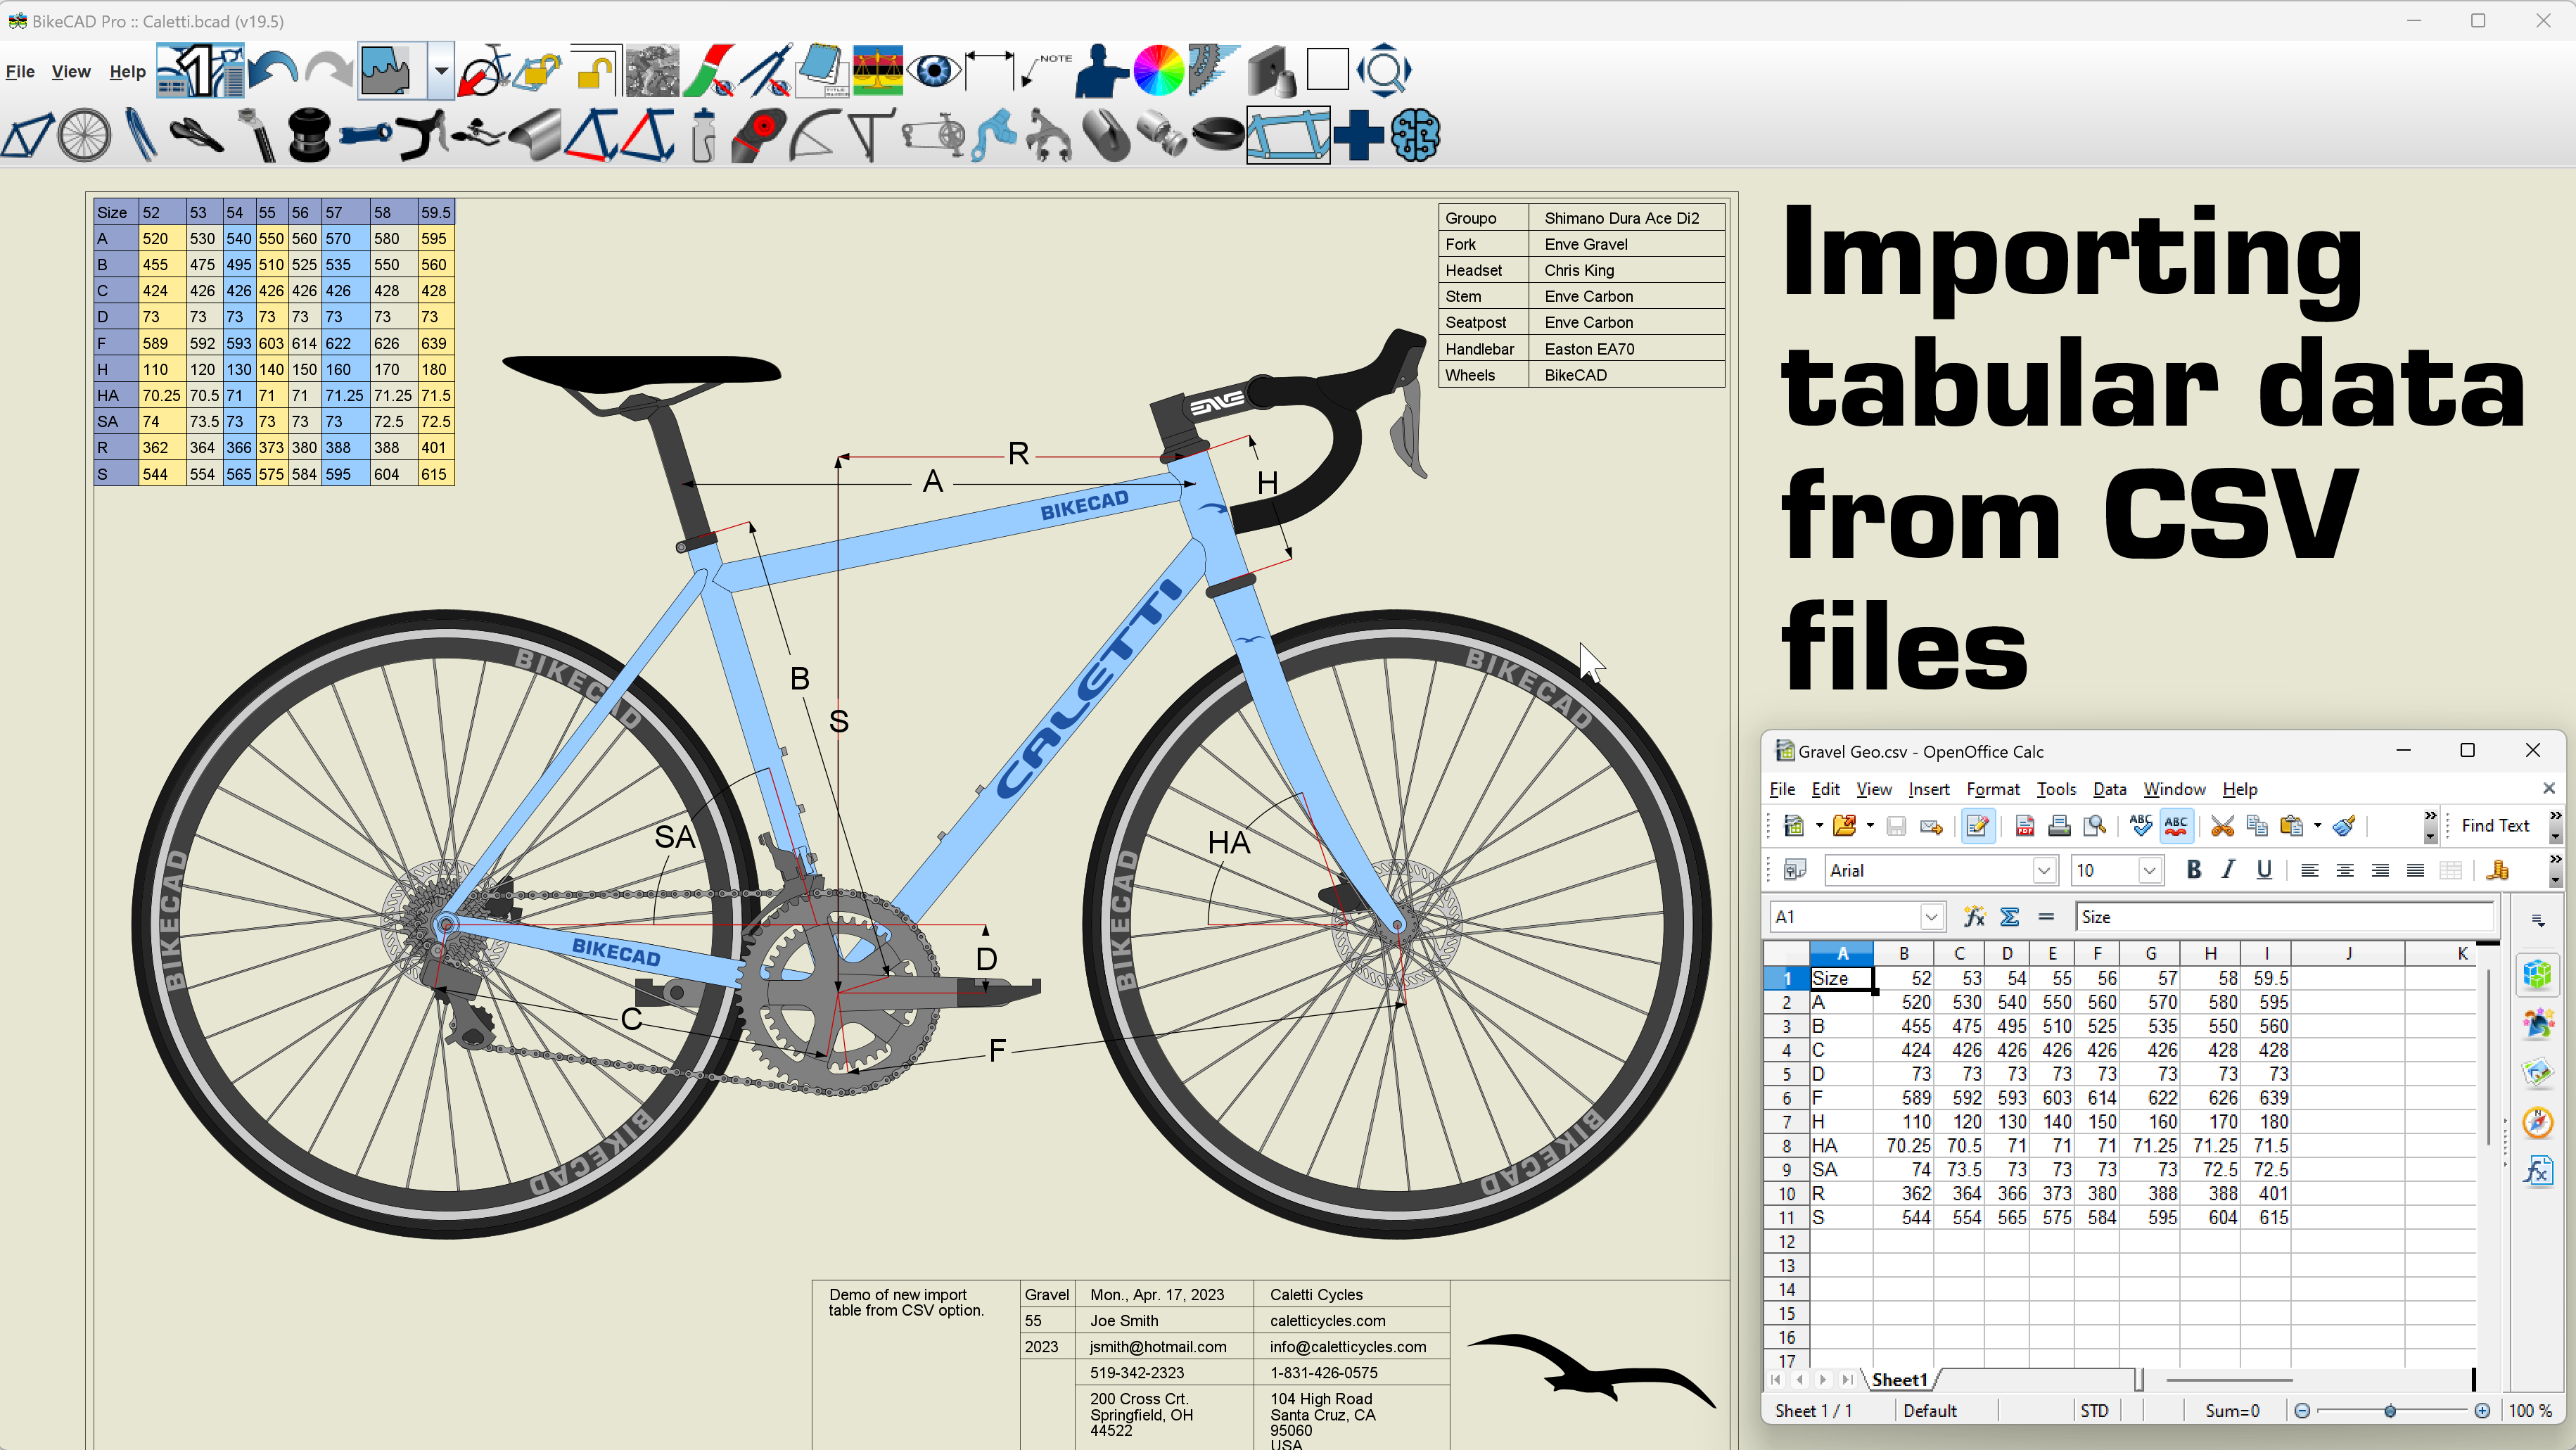
Task: Open the BikeCAD Help menu
Action: pos(127,72)
